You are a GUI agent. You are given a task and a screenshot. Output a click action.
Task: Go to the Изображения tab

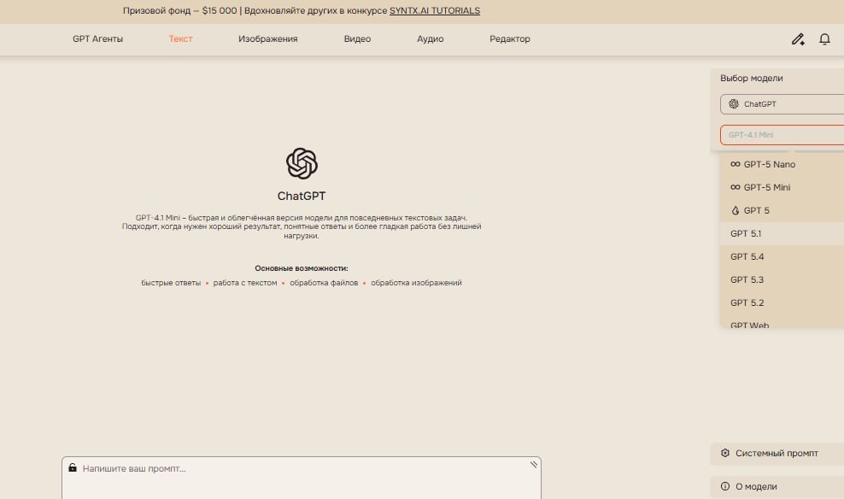pyautogui.click(x=268, y=38)
